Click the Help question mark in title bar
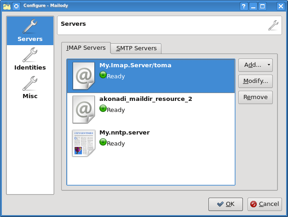Screen dimensions: 288x217 click(x=244, y=6)
